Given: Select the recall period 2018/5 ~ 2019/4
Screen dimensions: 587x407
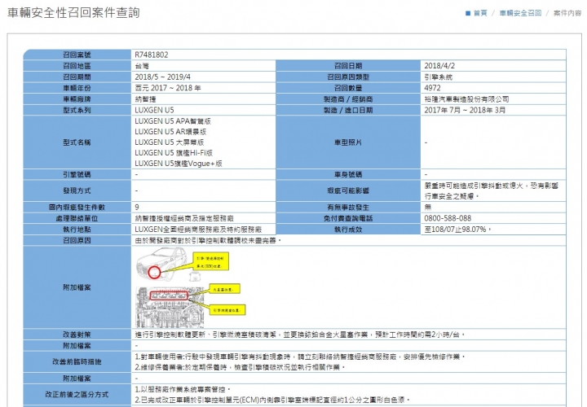Looking at the screenshot, I should (x=163, y=77).
